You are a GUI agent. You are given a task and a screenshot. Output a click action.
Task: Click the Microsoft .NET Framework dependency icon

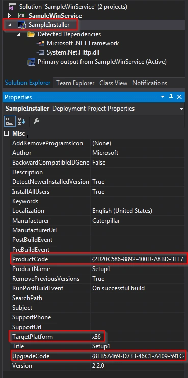click(40, 43)
